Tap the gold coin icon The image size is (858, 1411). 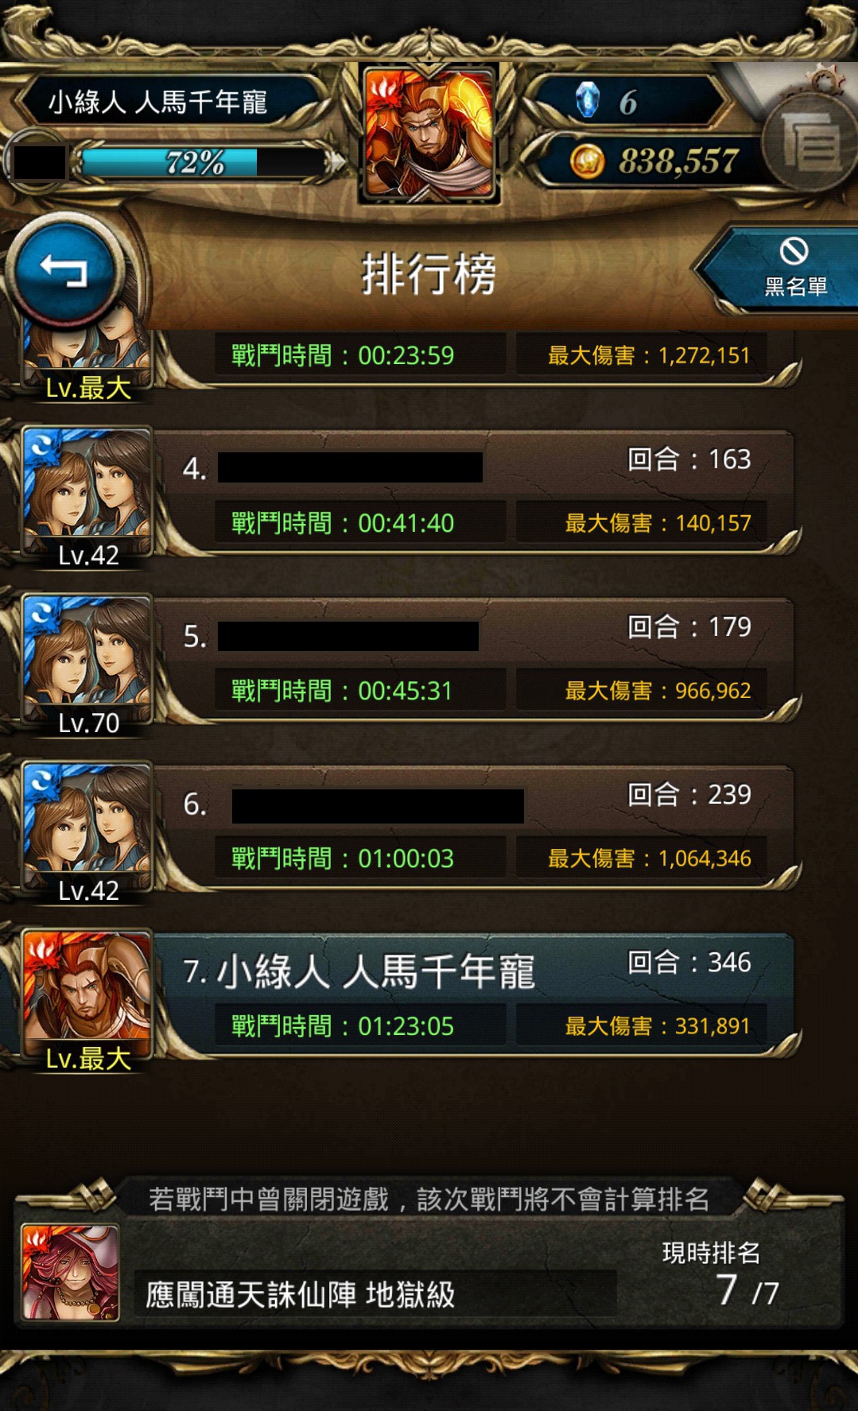point(587,161)
